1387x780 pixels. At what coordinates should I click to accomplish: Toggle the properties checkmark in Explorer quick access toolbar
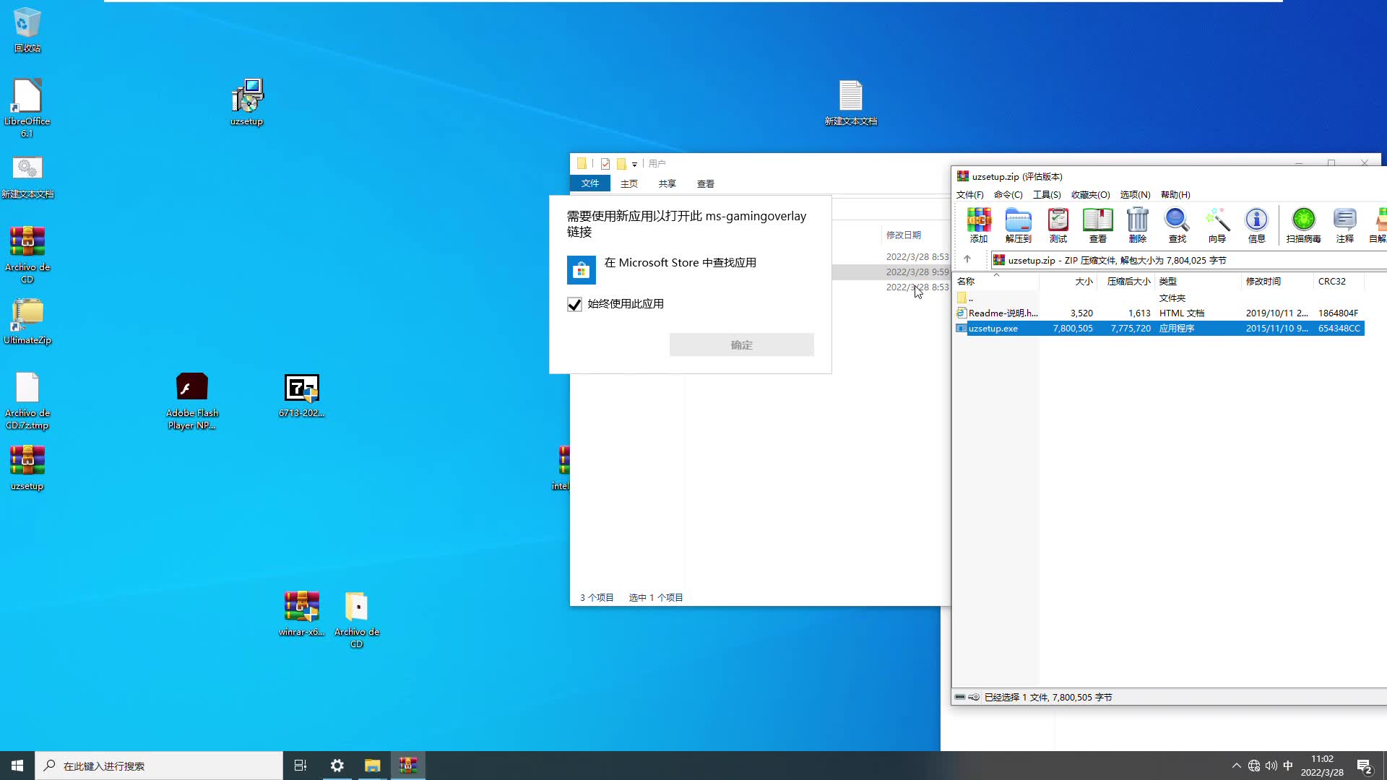tap(605, 164)
